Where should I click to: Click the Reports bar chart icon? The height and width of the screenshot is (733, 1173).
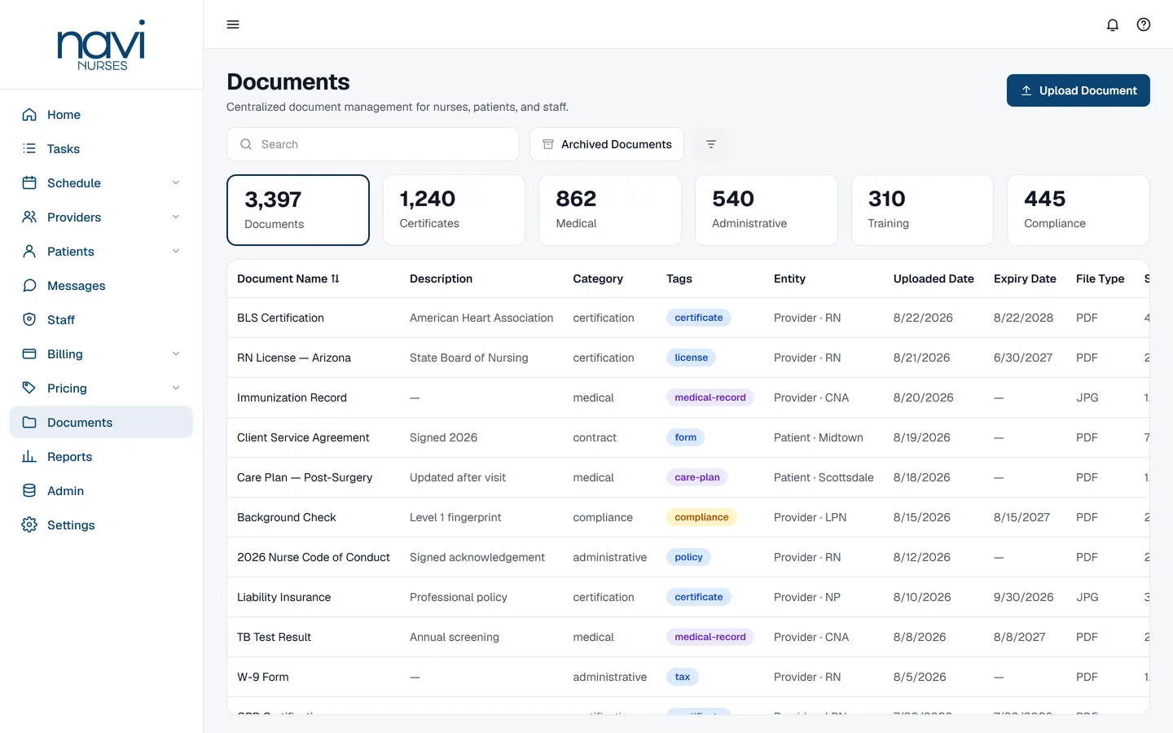(29, 457)
